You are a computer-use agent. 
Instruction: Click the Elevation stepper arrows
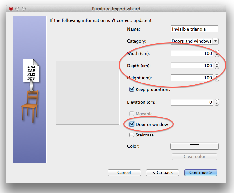click(x=217, y=102)
